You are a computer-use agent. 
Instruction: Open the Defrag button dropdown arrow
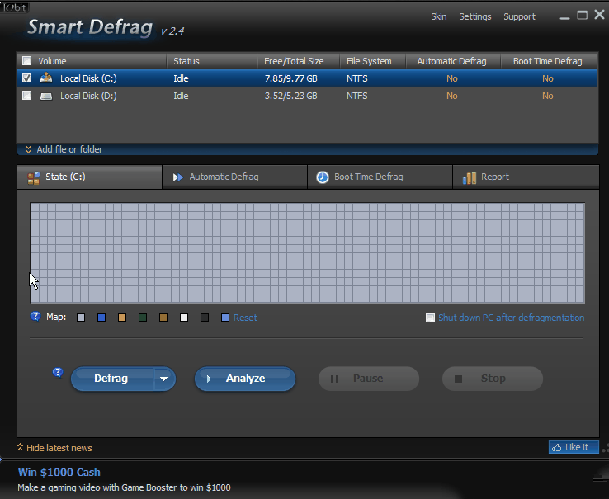click(x=164, y=379)
